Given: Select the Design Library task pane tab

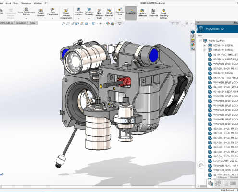Looking at the screenshot, I should (193, 36).
